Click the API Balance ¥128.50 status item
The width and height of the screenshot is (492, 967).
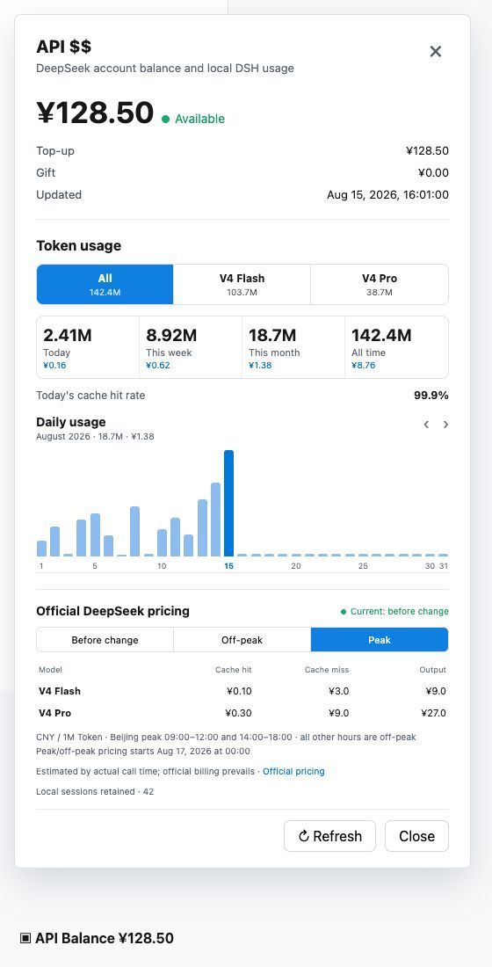[x=97, y=939]
